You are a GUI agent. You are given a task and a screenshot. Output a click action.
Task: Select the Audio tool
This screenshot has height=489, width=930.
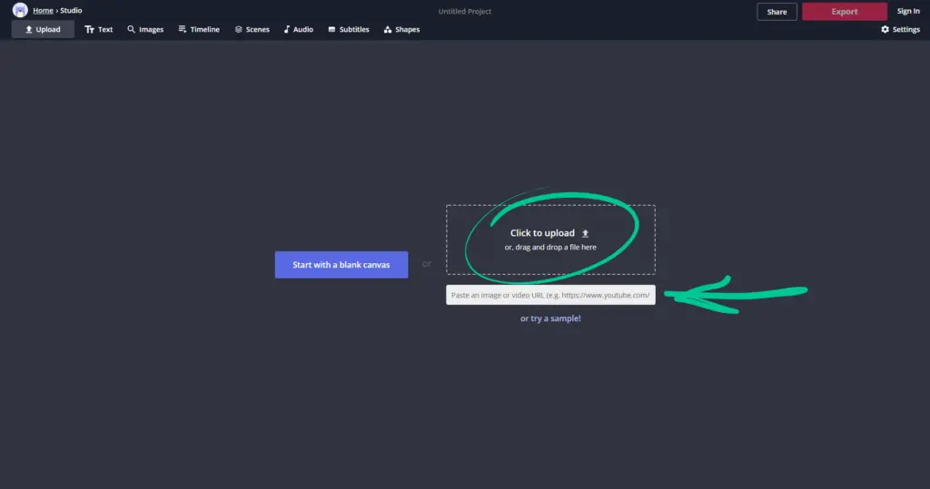pos(298,30)
